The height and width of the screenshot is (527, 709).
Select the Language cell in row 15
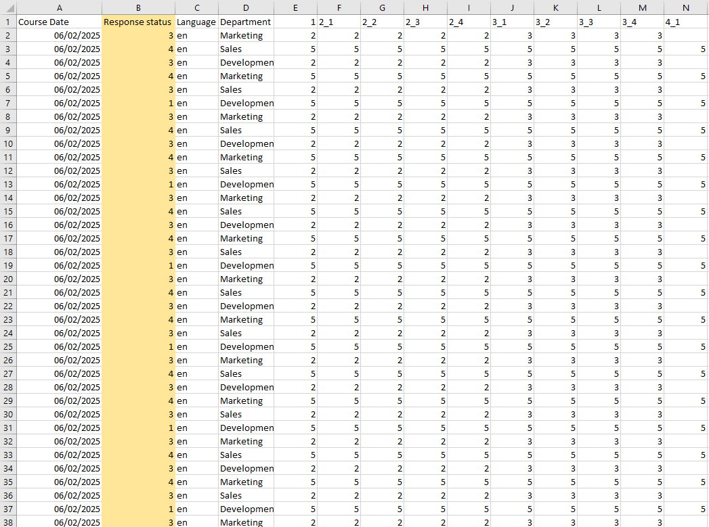pyautogui.click(x=196, y=211)
